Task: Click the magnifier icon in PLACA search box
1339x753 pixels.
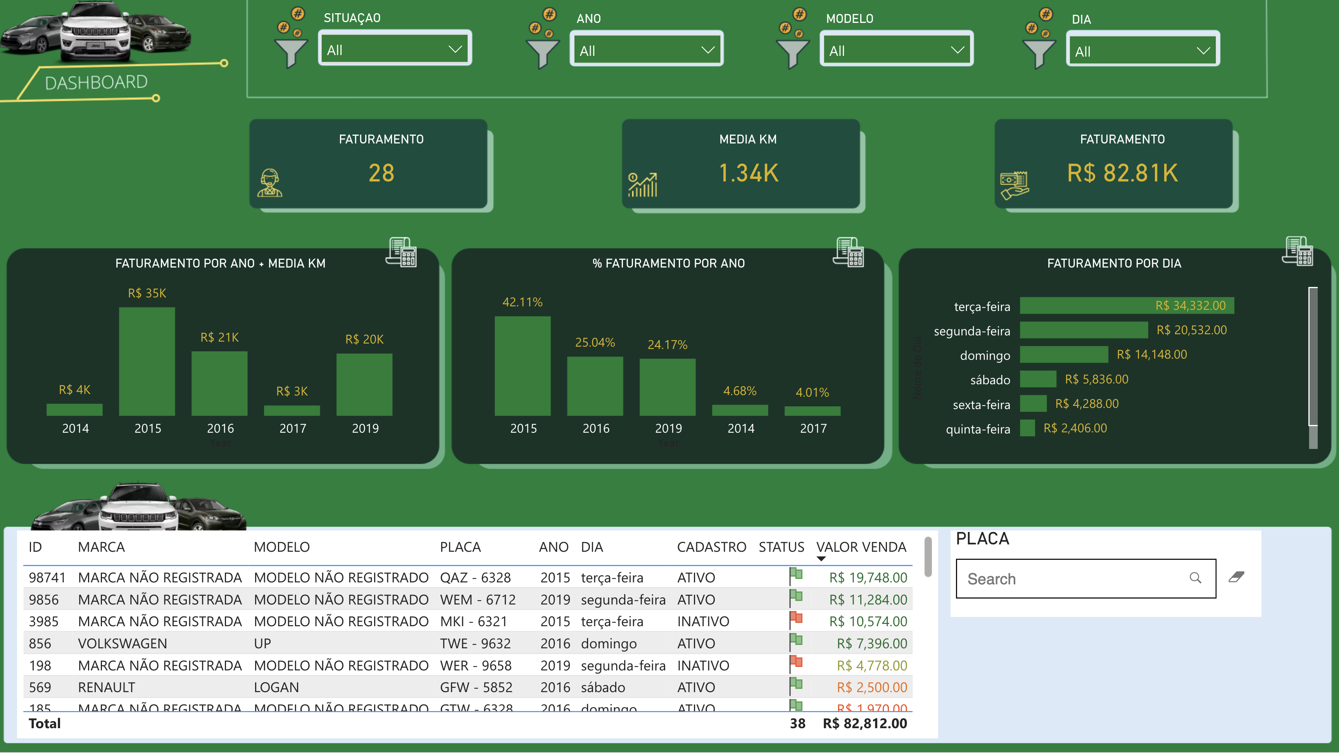Action: (1196, 578)
